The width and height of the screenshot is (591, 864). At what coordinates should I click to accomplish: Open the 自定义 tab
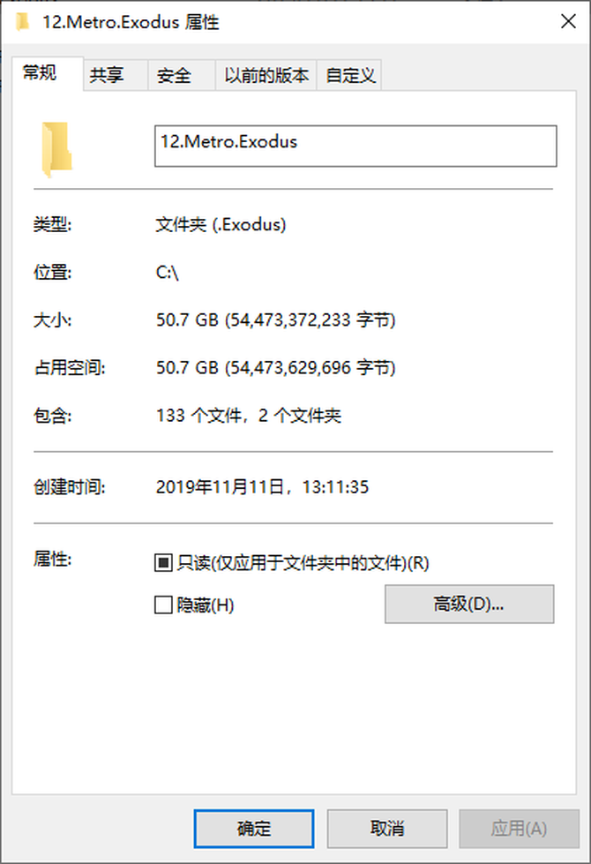[349, 75]
